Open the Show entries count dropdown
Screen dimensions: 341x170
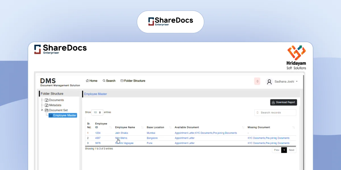point(97,112)
